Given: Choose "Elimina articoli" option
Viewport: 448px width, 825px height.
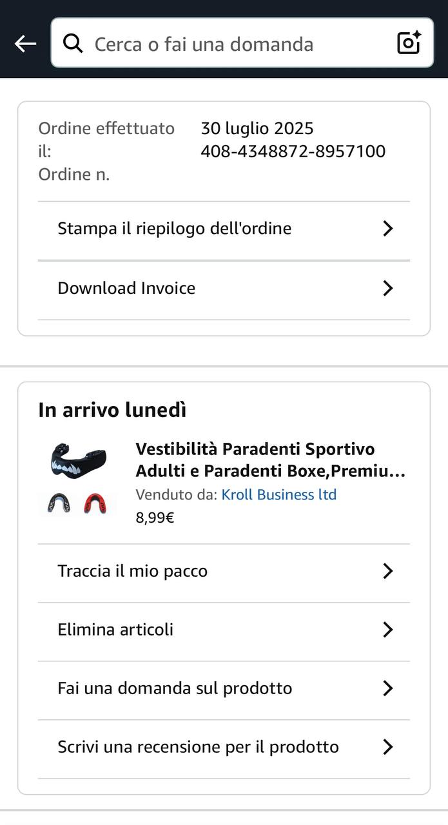Looking at the screenshot, I should pyautogui.click(x=116, y=630).
